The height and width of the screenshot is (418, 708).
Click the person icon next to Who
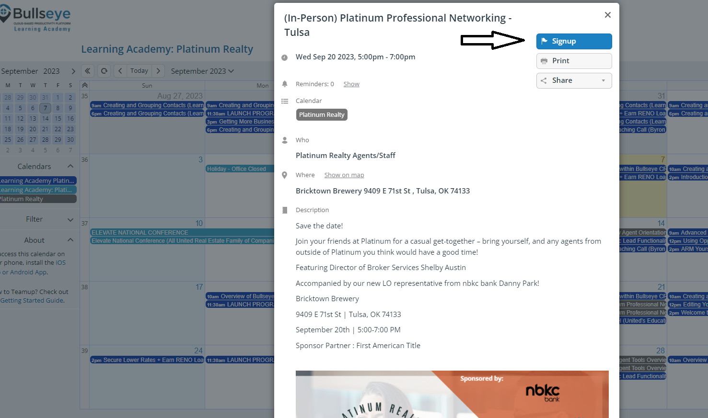(284, 140)
